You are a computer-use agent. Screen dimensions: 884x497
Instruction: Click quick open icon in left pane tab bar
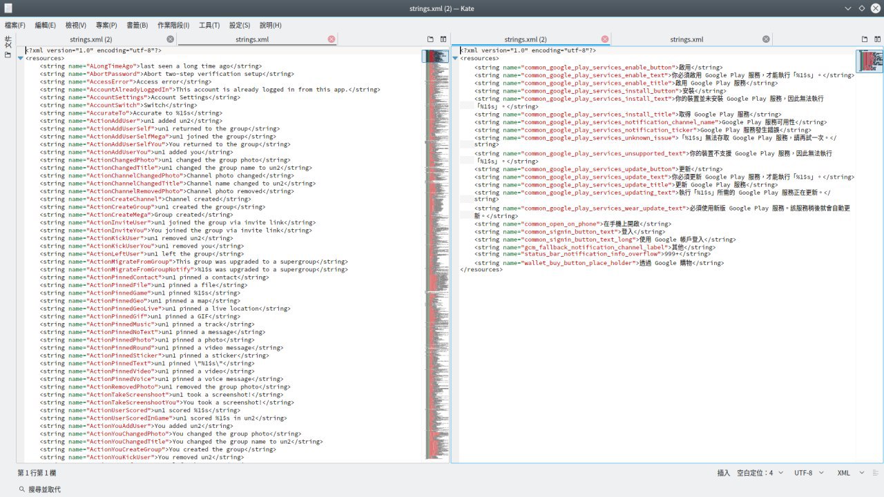pyautogui.click(x=430, y=39)
